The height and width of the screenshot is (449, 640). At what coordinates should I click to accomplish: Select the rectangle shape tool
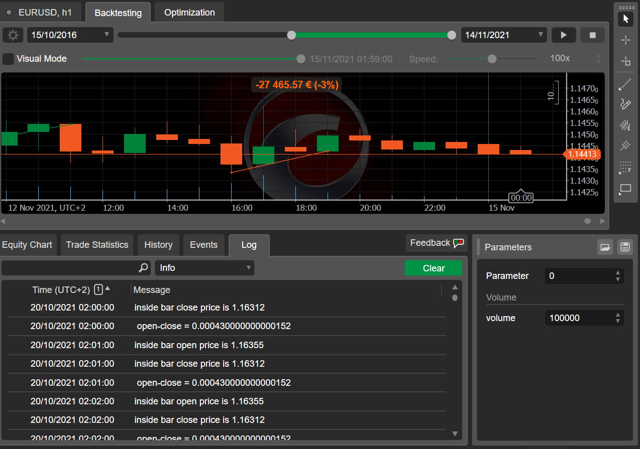(x=625, y=189)
